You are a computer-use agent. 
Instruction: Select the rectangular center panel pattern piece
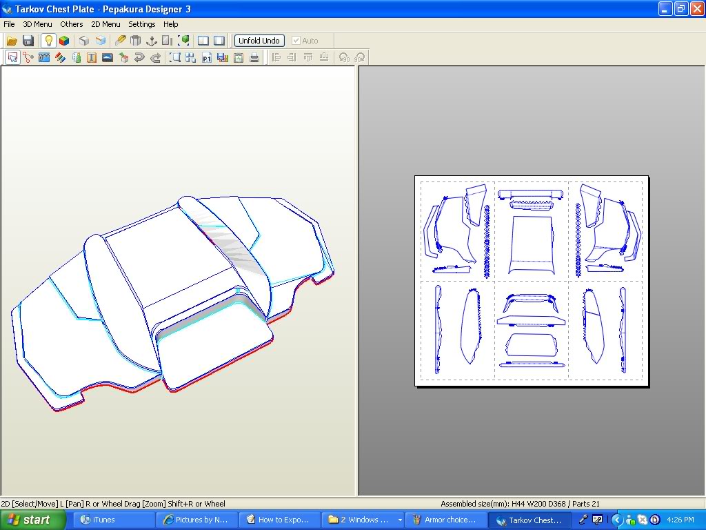(532, 245)
